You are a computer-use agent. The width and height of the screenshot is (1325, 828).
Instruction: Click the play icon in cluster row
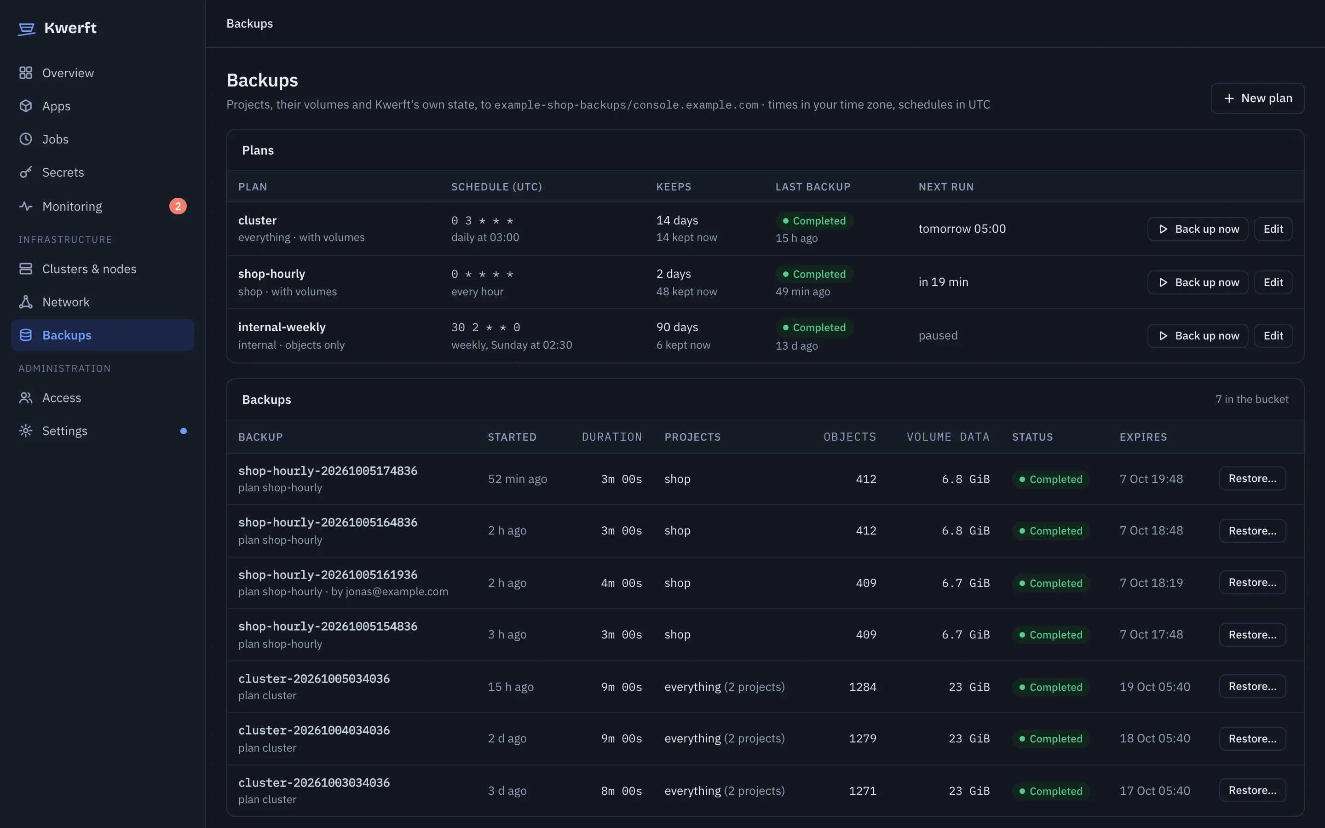coord(1164,229)
